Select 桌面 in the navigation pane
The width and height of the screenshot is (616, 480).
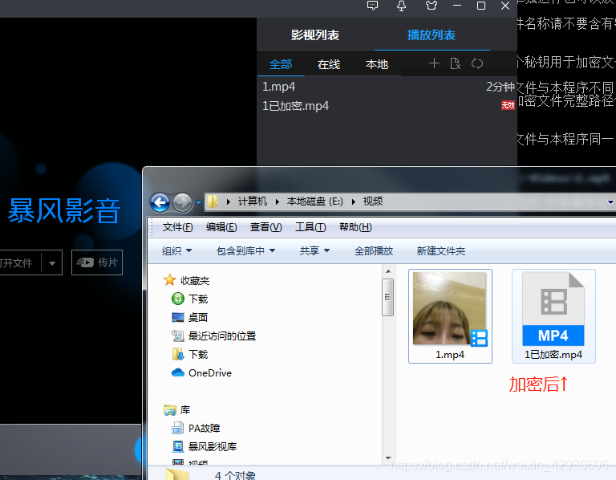pyautogui.click(x=198, y=317)
